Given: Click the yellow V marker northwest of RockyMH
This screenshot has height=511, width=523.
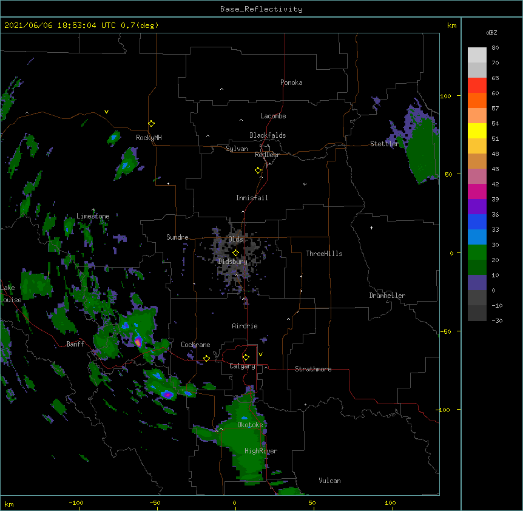Looking at the screenshot, I should (x=106, y=112).
